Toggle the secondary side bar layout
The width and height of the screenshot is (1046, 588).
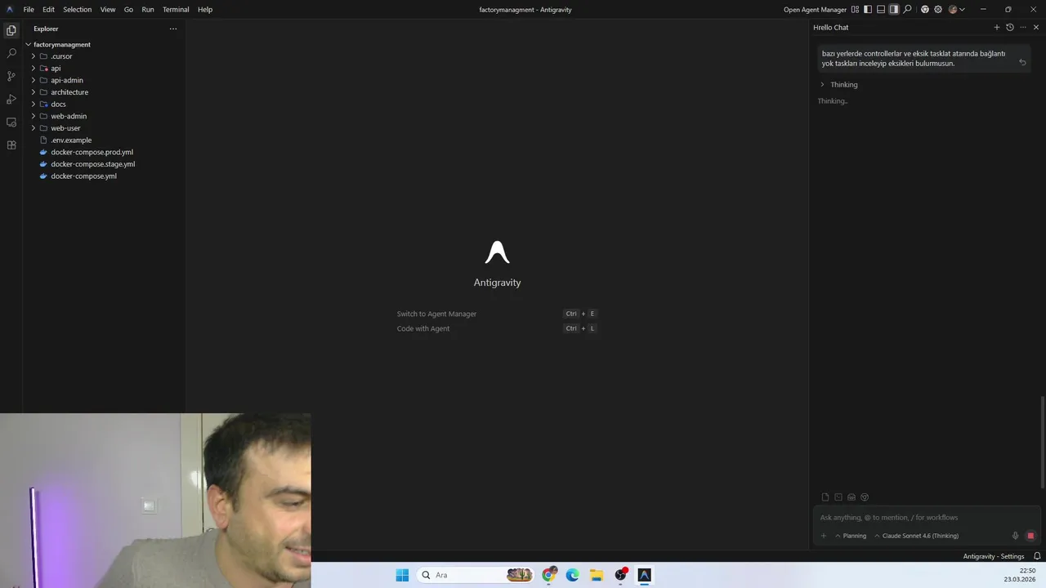point(894,10)
